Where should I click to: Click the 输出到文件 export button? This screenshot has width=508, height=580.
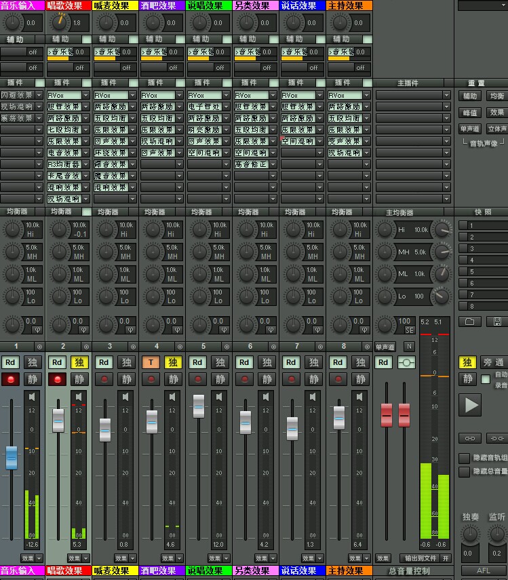tap(421, 558)
